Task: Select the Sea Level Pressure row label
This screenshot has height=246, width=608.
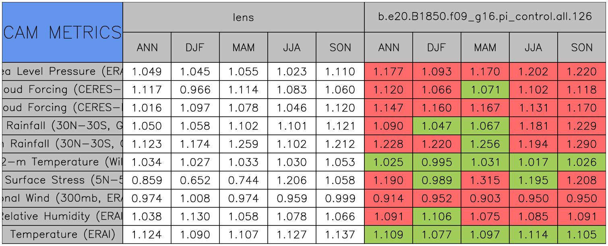Action: click(x=62, y=72)
